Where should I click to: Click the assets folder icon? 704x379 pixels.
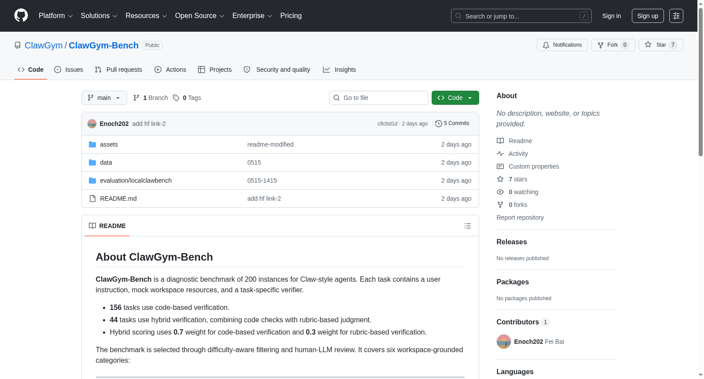tap(92, 144)
